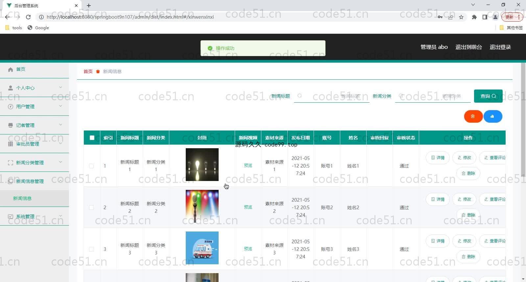
Task: Check the checkbox for row 1
Action: tap(91, 166)
